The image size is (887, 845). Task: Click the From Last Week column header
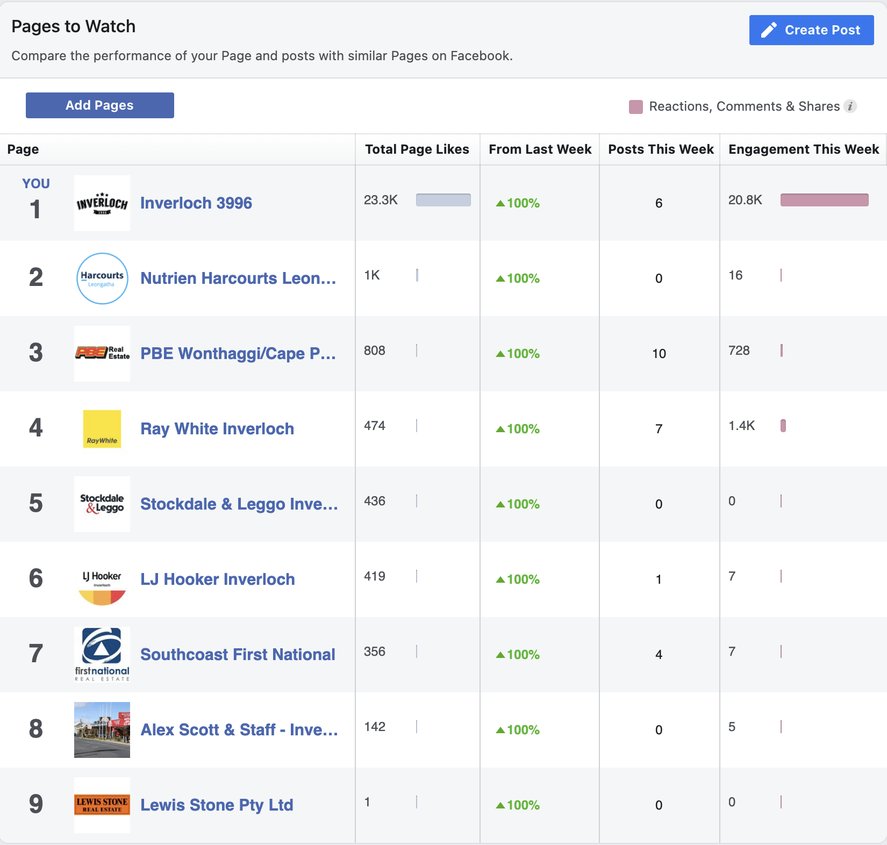[540, 149]
